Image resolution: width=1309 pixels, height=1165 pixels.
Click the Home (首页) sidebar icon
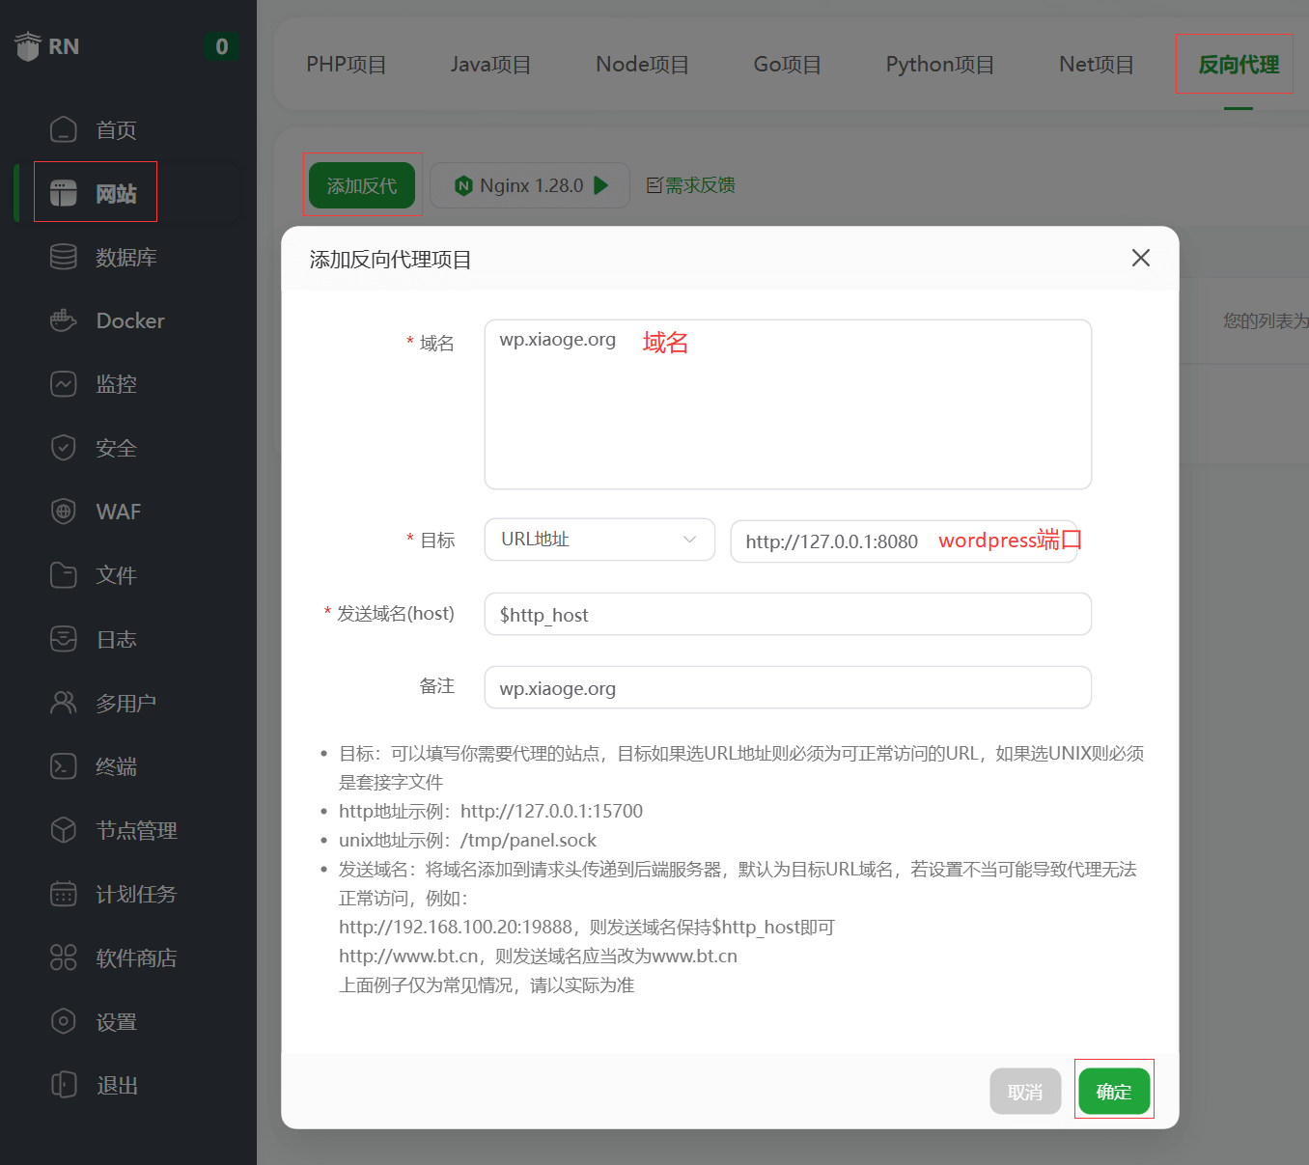pyautogui.click(x=64, y=129)
